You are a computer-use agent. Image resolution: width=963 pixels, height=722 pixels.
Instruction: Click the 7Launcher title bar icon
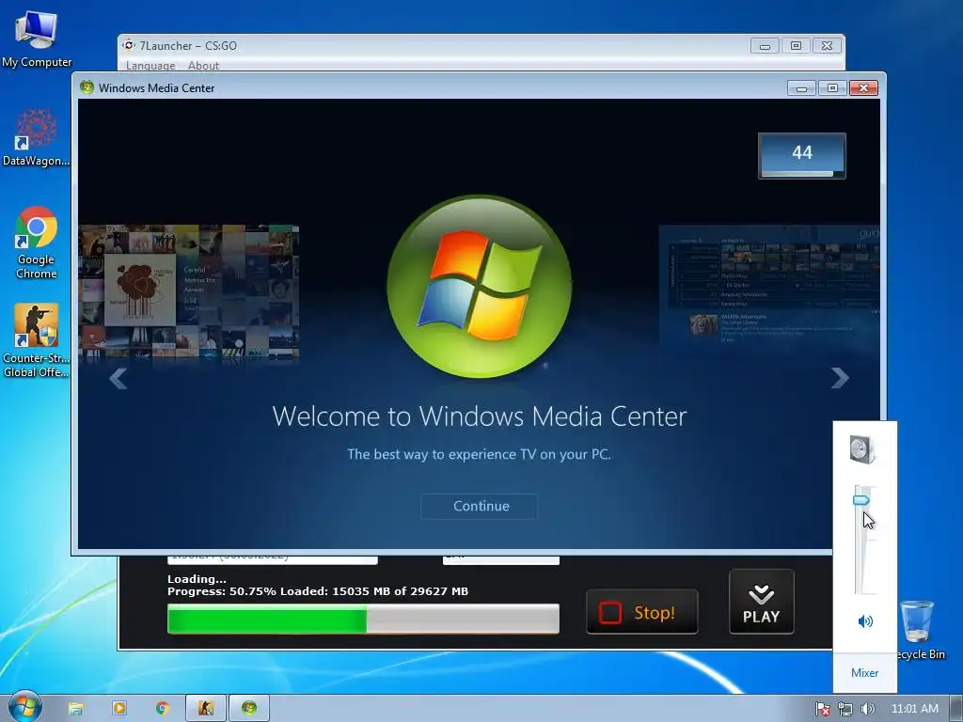(x=128, y=45)
